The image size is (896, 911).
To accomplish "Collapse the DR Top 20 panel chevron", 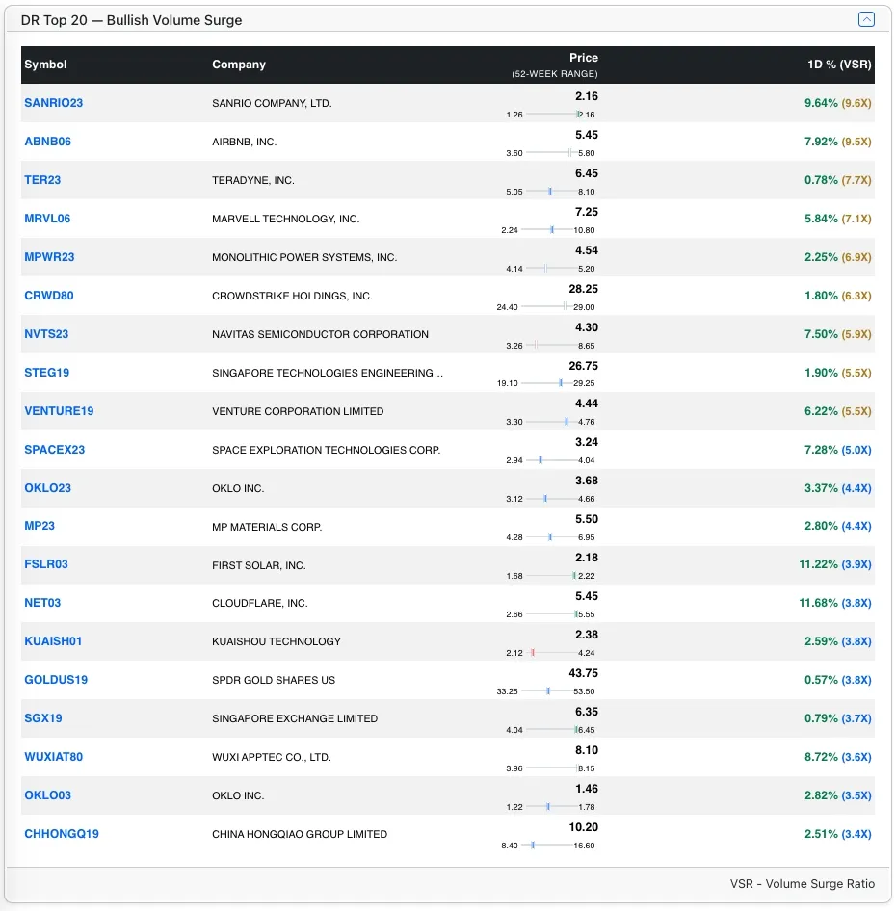I will [x=866, y=19].
